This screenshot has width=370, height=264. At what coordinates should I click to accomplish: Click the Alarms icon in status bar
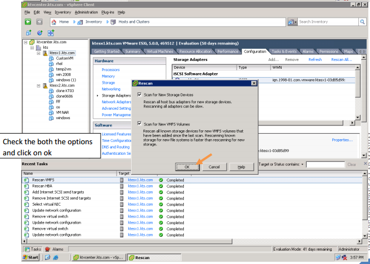[x=47, y=249]
